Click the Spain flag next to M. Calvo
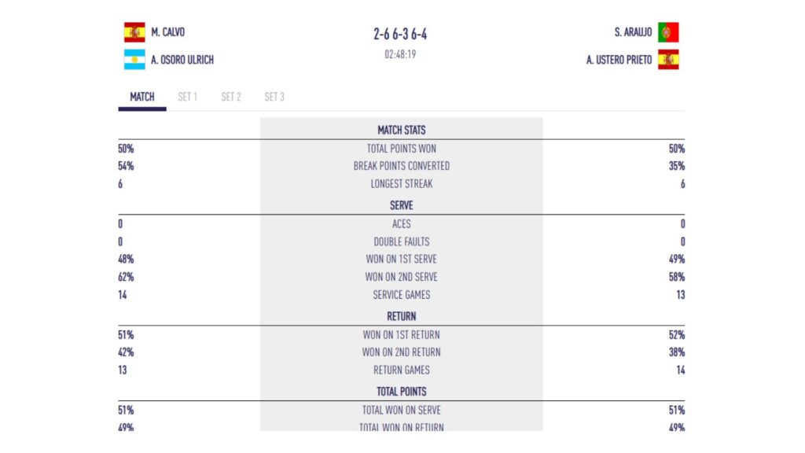The height and width of the screenshot is (453, 805). click(134, 32)
